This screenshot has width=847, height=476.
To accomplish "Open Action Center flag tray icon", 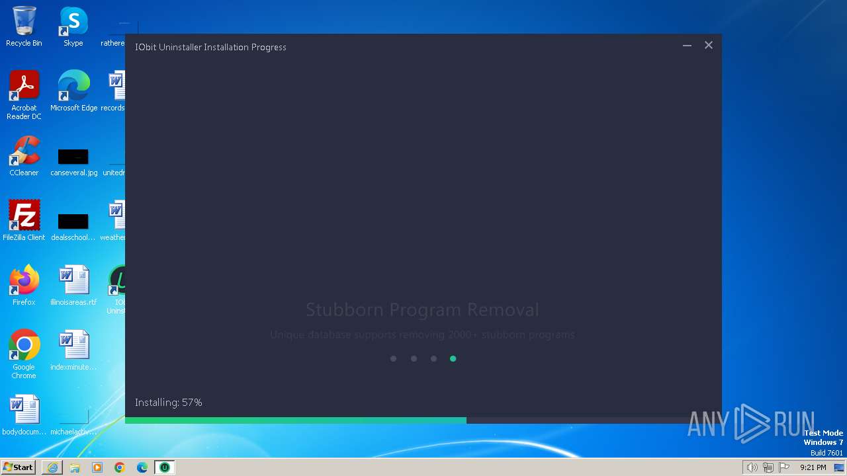I will pos(784,467).
